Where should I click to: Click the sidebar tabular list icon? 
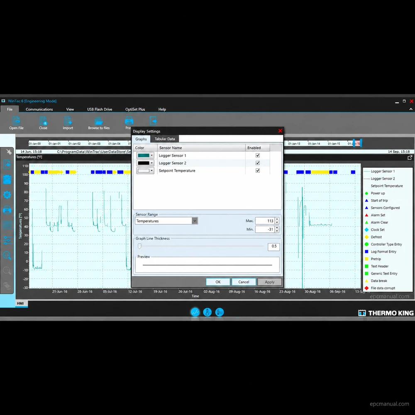coord(7,225)
